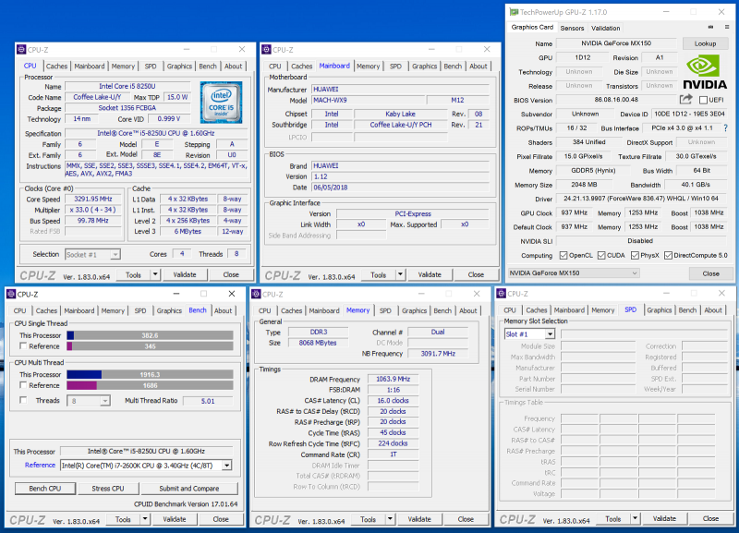This screenshot has width=739, height=533.
Task: Click the motherboard Model value MACH-WX9
Action: click(x=368, y=100)
